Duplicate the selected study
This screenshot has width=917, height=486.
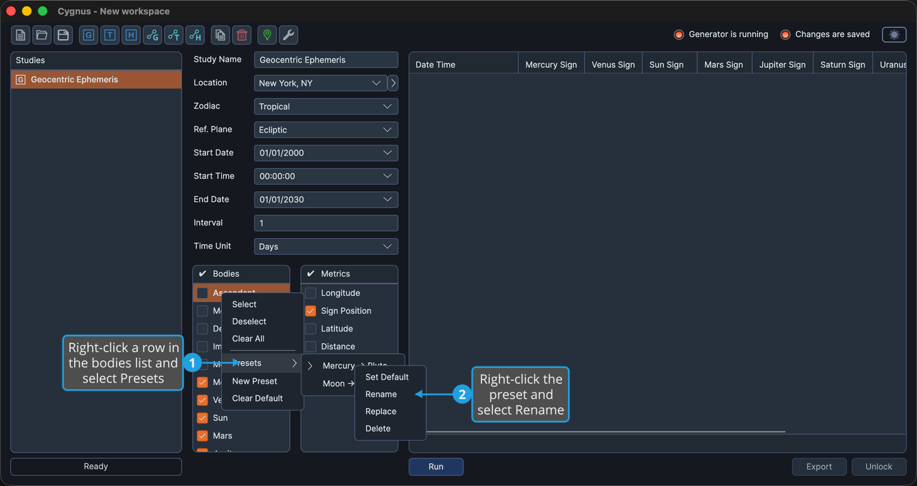(x=220, y=35)
